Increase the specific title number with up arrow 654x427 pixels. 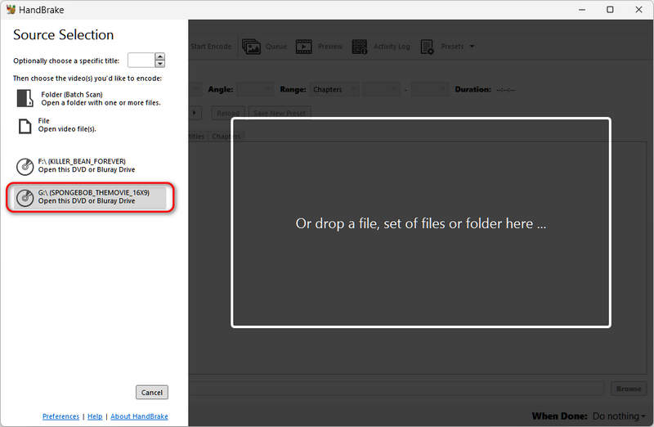tap(159, 56)
